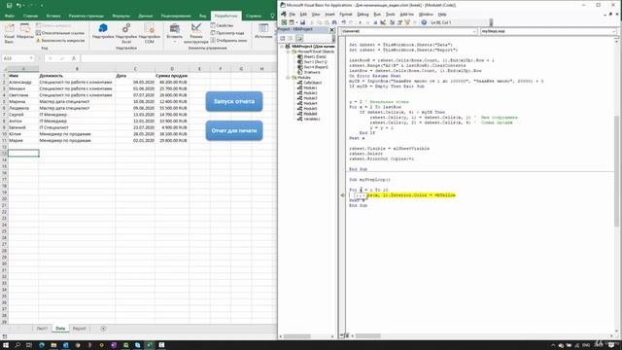Image resolution: width=622 pixels, height=350 pixels.
Task: Expand the Вставить controls dropdown
Action: [x=175, y=33]
